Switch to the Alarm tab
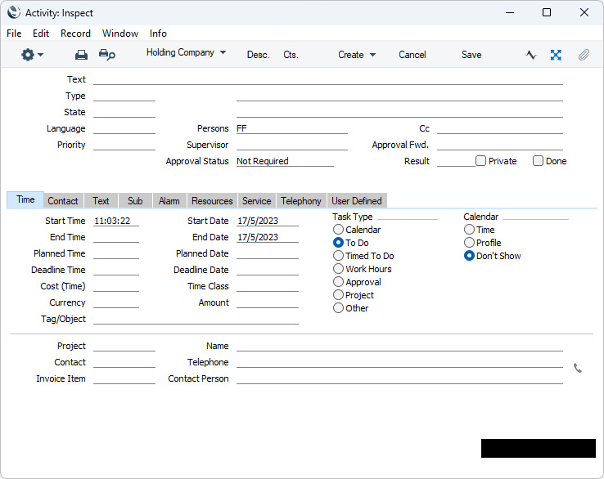Screen dimensions: 604x479 click(169, 201)
